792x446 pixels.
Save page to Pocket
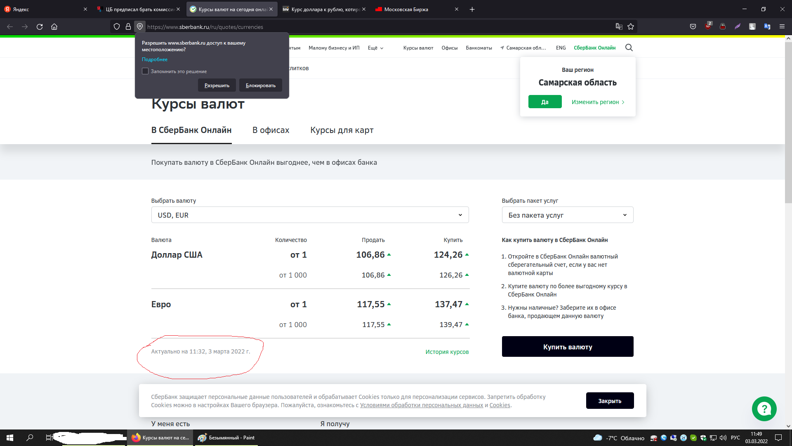click(x=693, y=27)
